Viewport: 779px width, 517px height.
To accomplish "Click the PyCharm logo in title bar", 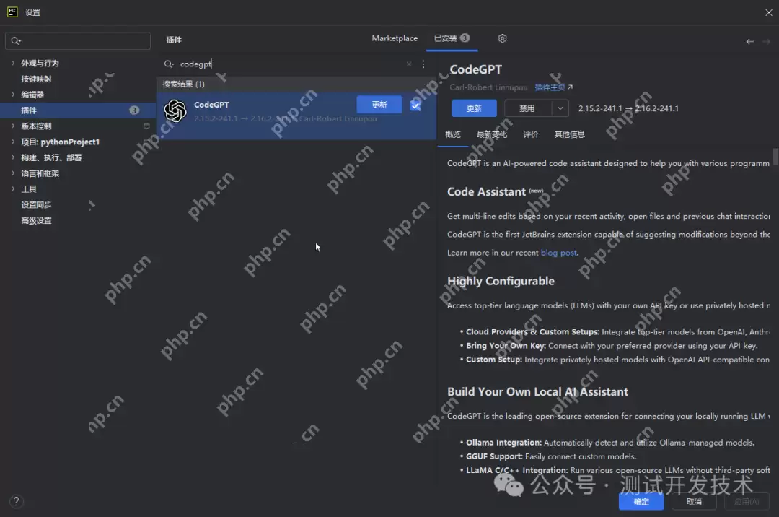I will [x=12, y=12].
